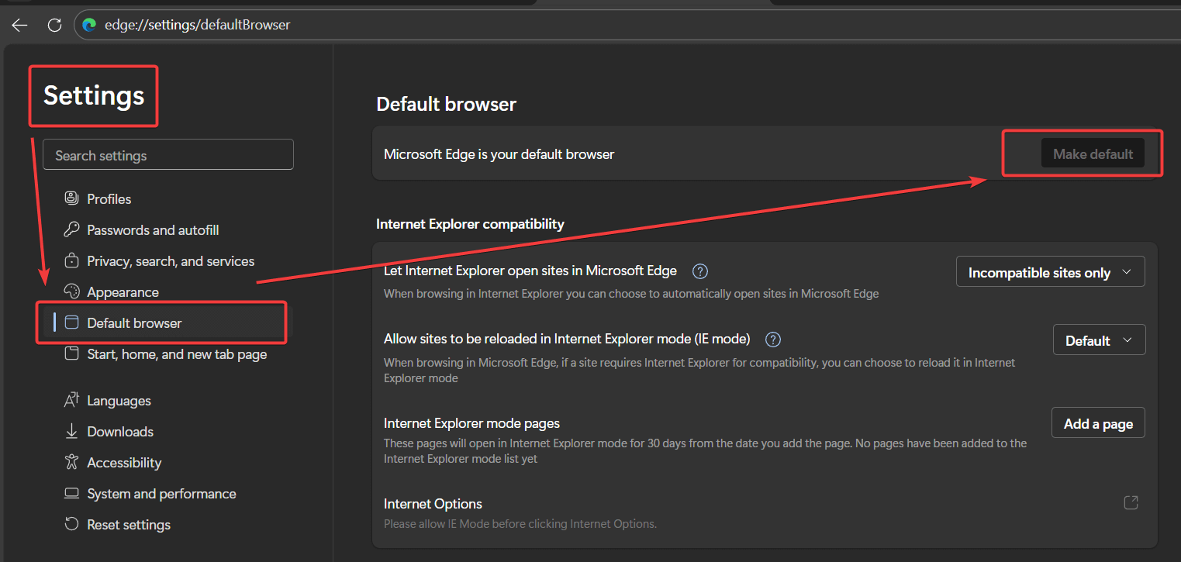Open Accessibility settings
Screen dimensions: 1181x562
coord(124,463)
